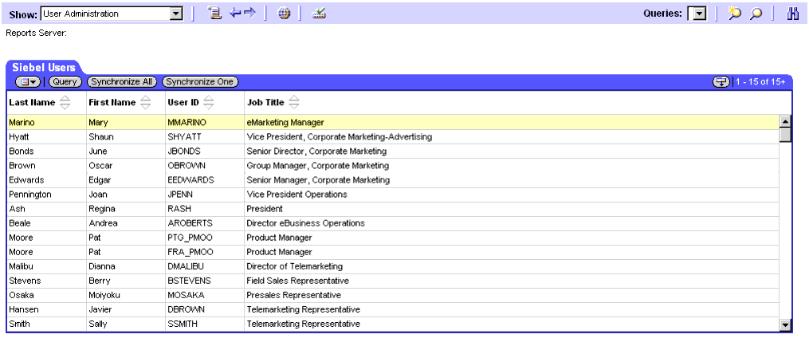Viewport: 809px width, 350px height.
Task: Select DBROWN user ID cell
Action: coord(186,310)
